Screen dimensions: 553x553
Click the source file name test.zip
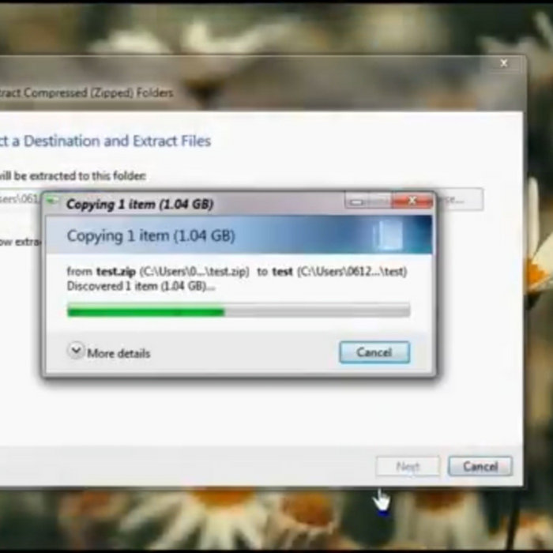point(116,271)
